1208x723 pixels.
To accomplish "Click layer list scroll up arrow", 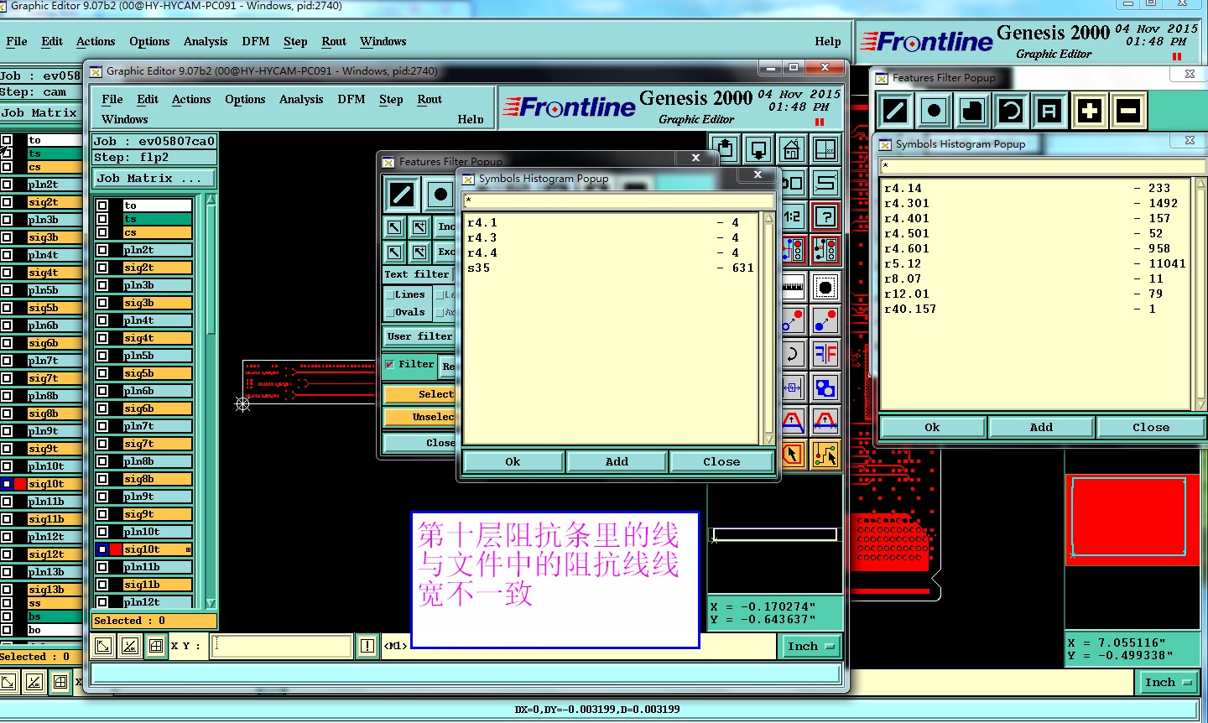I will click(211, 200).
